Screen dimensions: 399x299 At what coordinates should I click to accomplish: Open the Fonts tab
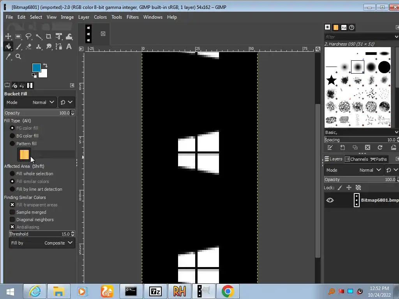coord(344,28)
